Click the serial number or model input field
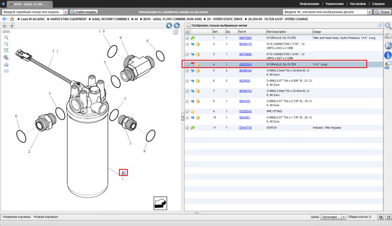Screen dimensions: 392x226 point(33,12)
